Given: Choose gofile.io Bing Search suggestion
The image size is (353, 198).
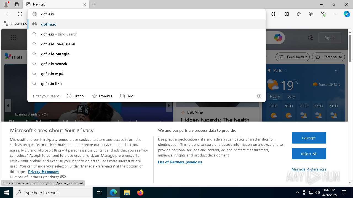Looking at the screenshot, I should pos(146,34).
